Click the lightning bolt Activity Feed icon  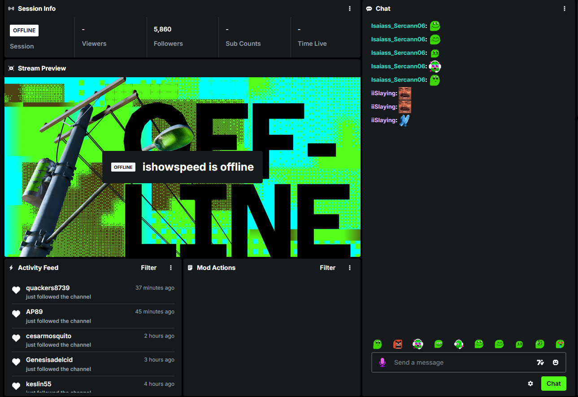pyautogui.click(x=11, y=268)
